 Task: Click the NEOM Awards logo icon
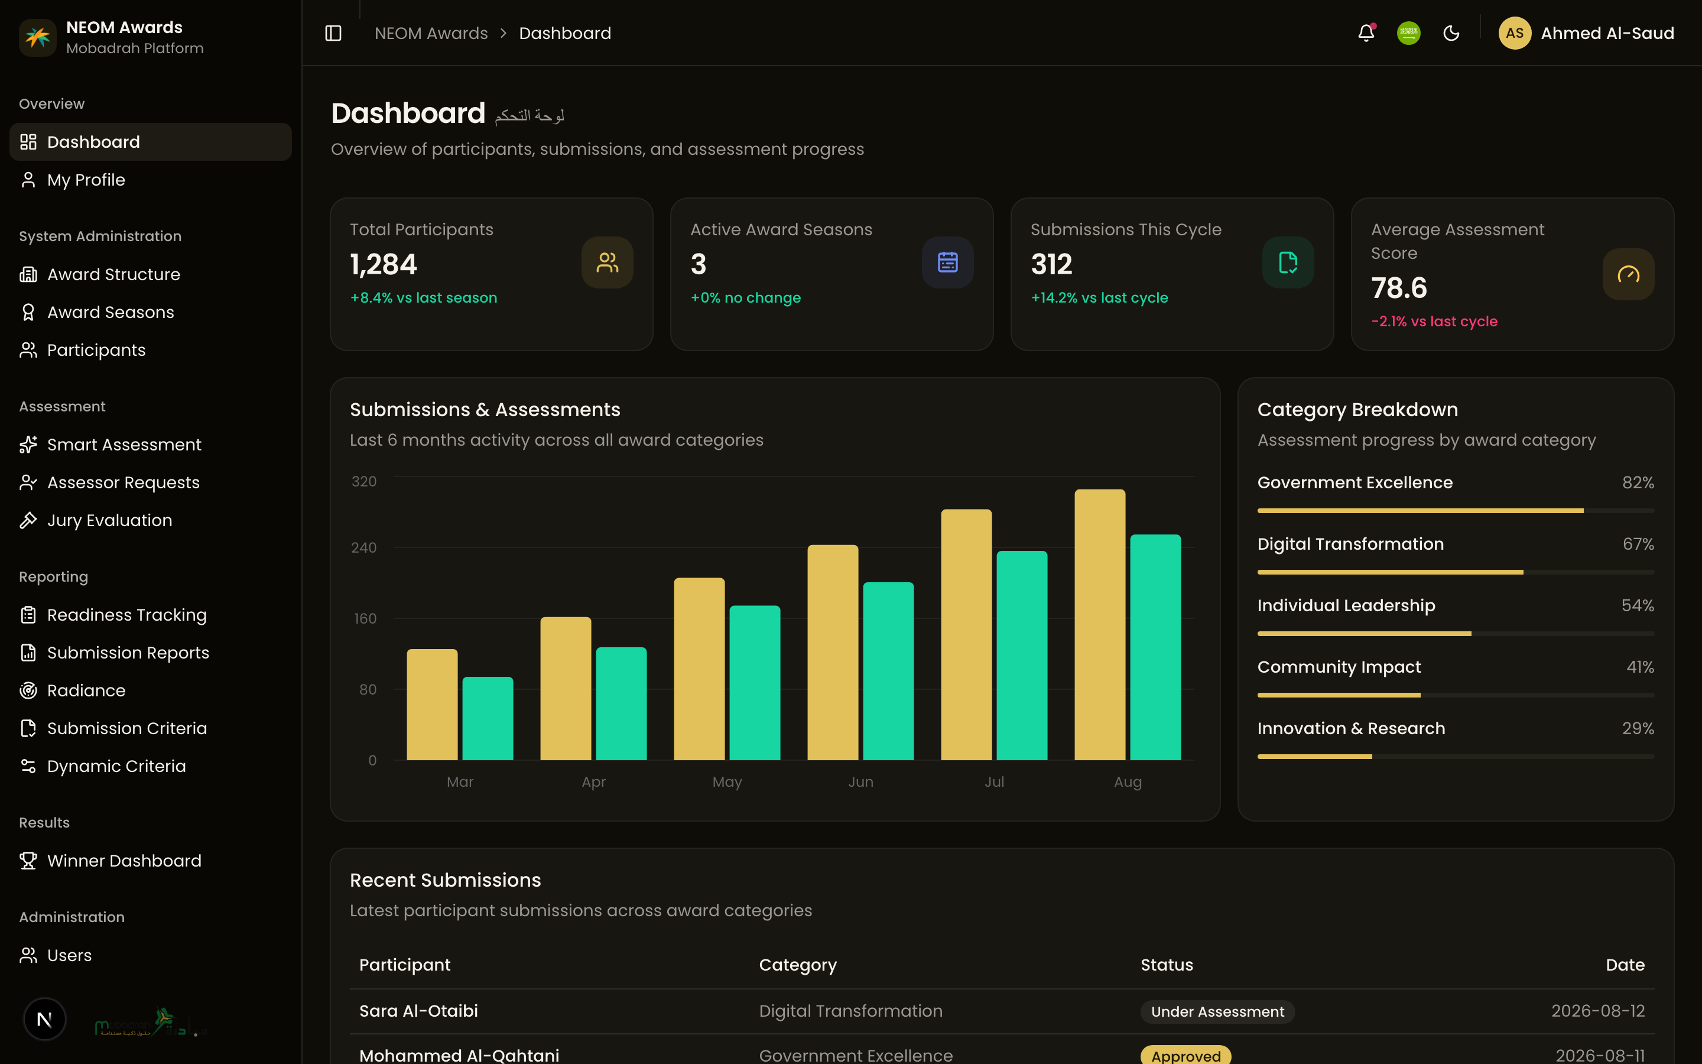[x=38, y=37]
